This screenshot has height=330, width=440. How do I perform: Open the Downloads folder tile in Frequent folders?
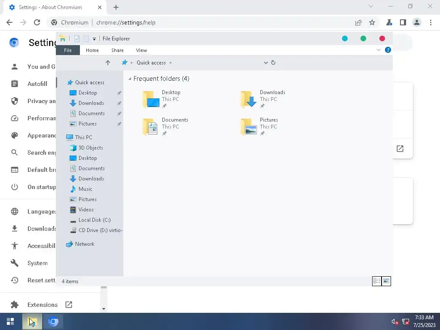pos(263,99)
